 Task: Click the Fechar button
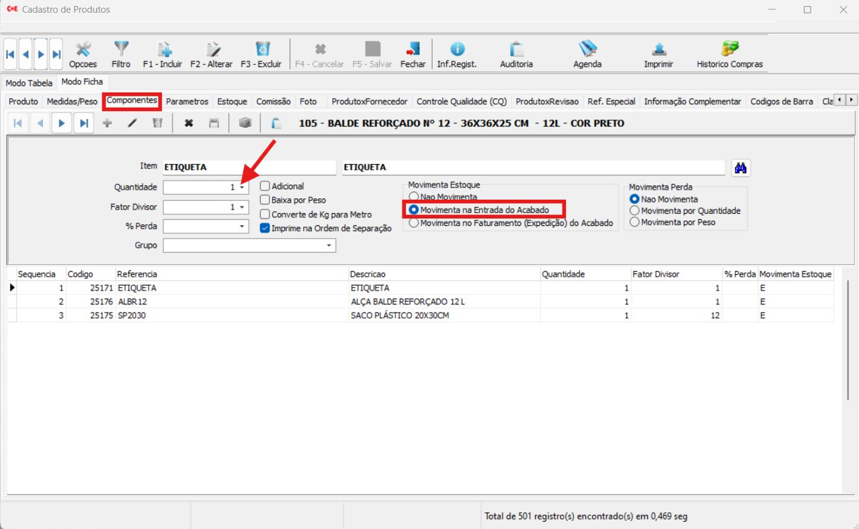click(413, 53)
